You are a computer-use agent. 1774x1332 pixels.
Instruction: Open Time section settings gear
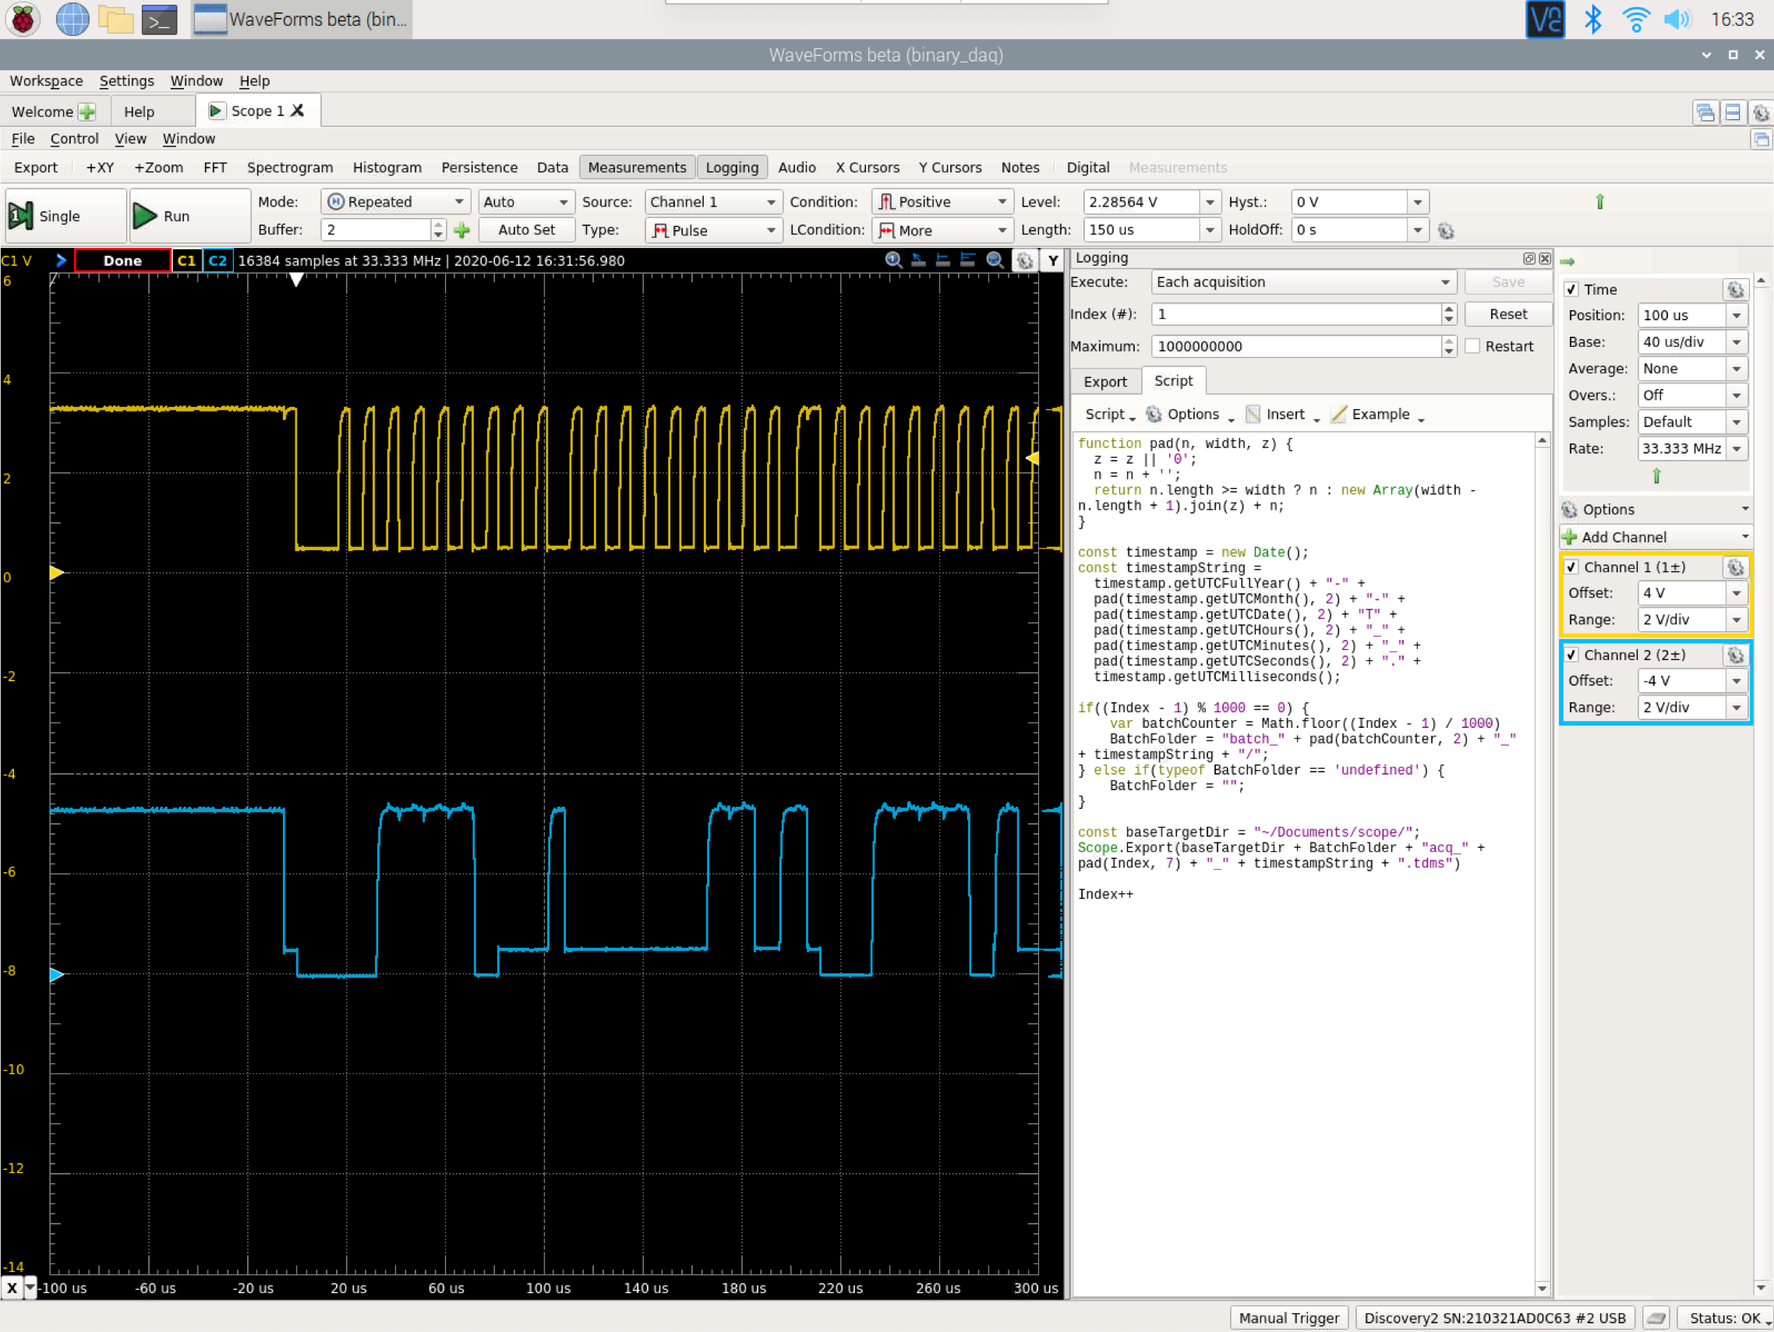pyautogui.click(x=1735, y=289)
